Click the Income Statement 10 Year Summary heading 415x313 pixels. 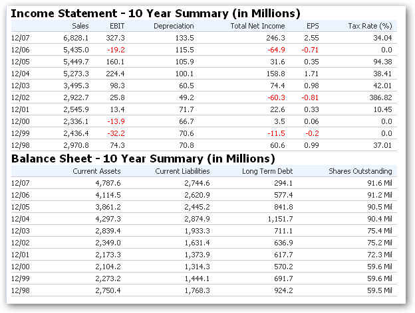tap(156, 13)
